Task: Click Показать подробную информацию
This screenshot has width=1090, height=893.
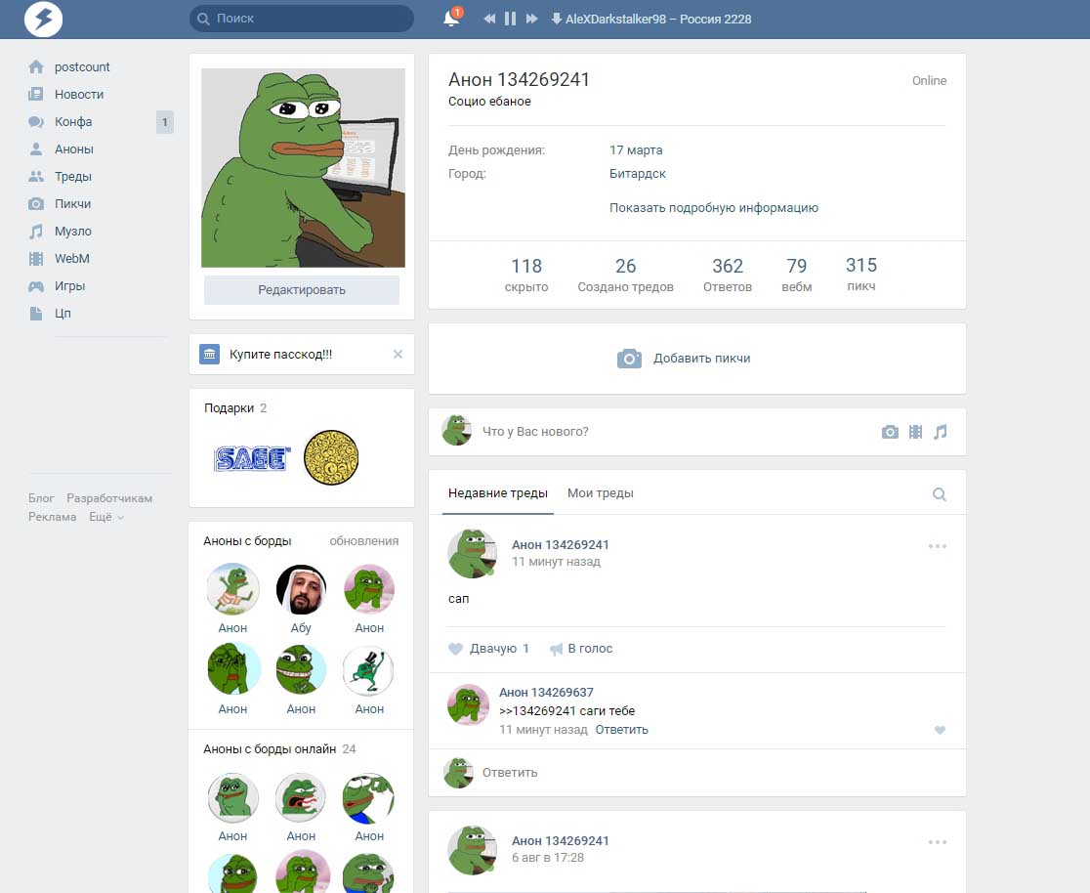Action: tap(714, 208)
